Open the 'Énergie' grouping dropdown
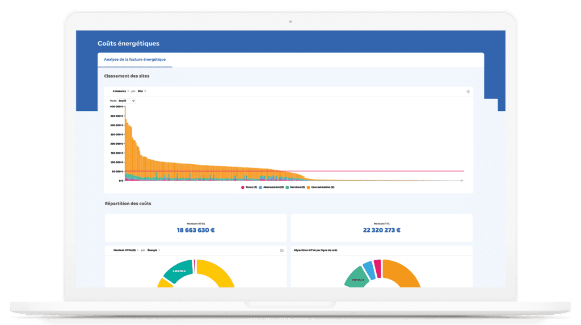 (153, 250)
